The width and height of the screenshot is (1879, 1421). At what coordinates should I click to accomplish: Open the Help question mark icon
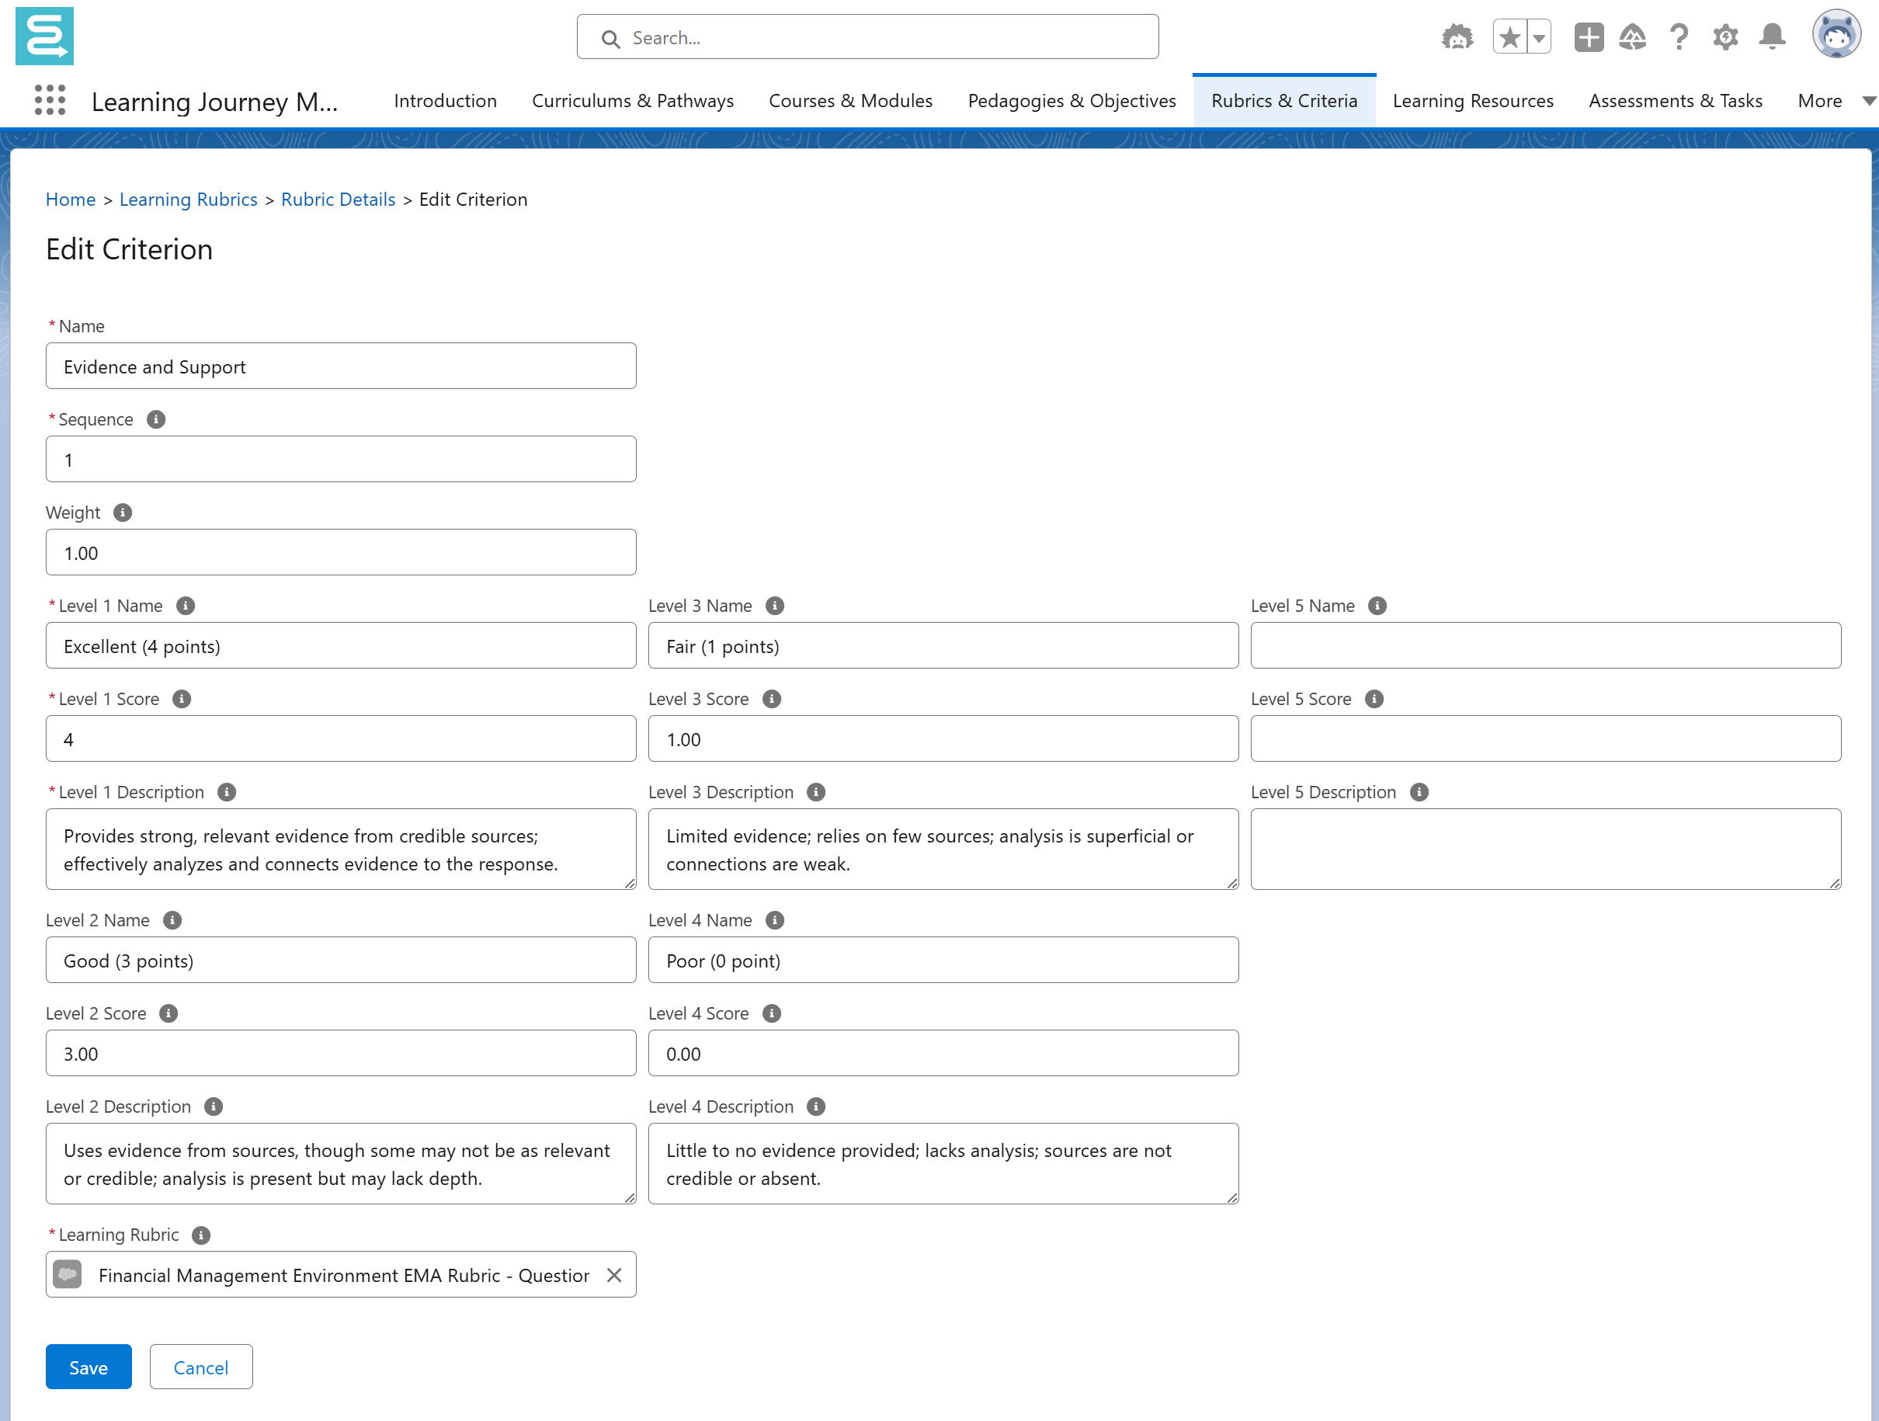[x=1678, y=37]
